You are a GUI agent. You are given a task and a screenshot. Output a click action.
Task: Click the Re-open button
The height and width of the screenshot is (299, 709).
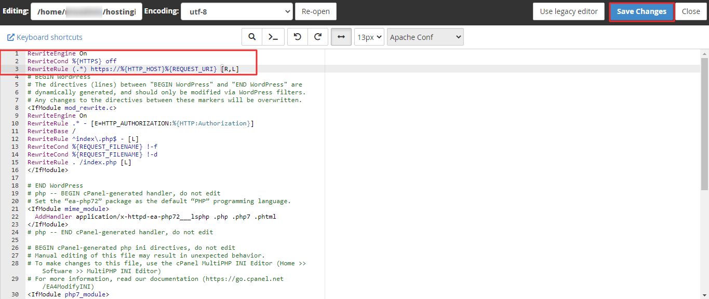(316, 11)
